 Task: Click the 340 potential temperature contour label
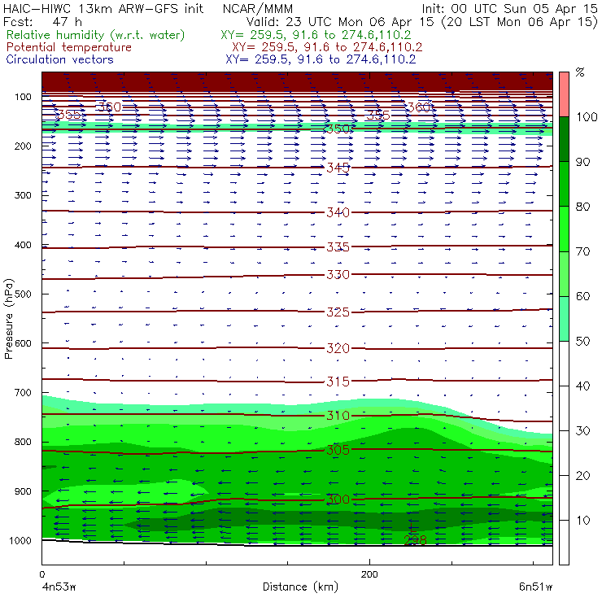338,212
